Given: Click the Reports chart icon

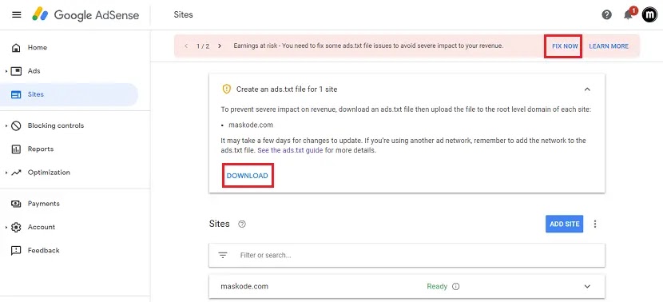Looking at the screenshot, I should pos(16,149).
